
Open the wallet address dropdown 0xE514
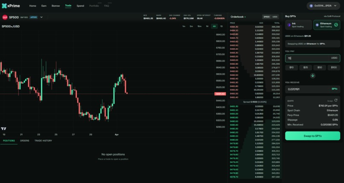point(323,6)
